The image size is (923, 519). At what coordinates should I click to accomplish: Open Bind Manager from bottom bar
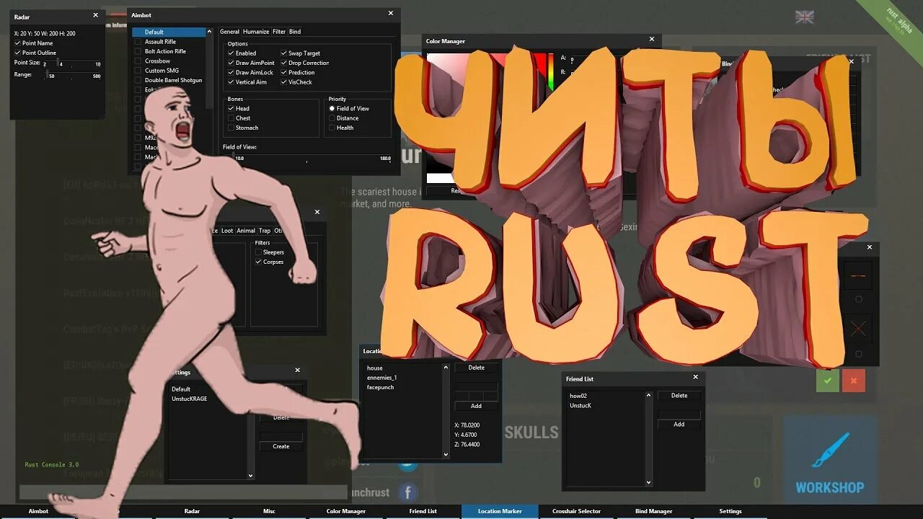[653, 511]
